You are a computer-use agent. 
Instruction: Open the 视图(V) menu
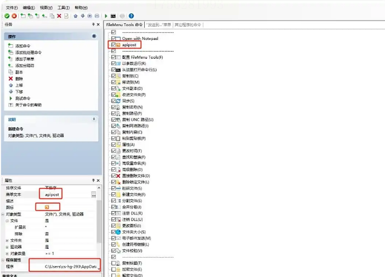coord(46,8)
